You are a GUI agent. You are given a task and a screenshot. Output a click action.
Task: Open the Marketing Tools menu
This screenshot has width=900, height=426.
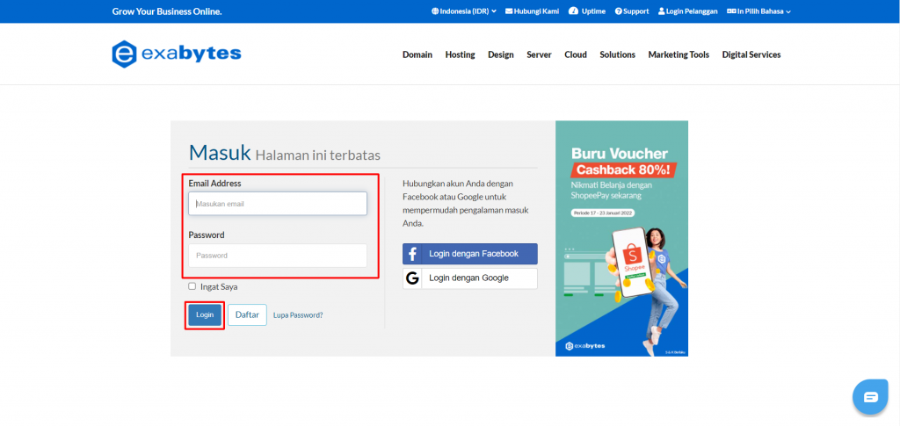click(x=679, y=55)
